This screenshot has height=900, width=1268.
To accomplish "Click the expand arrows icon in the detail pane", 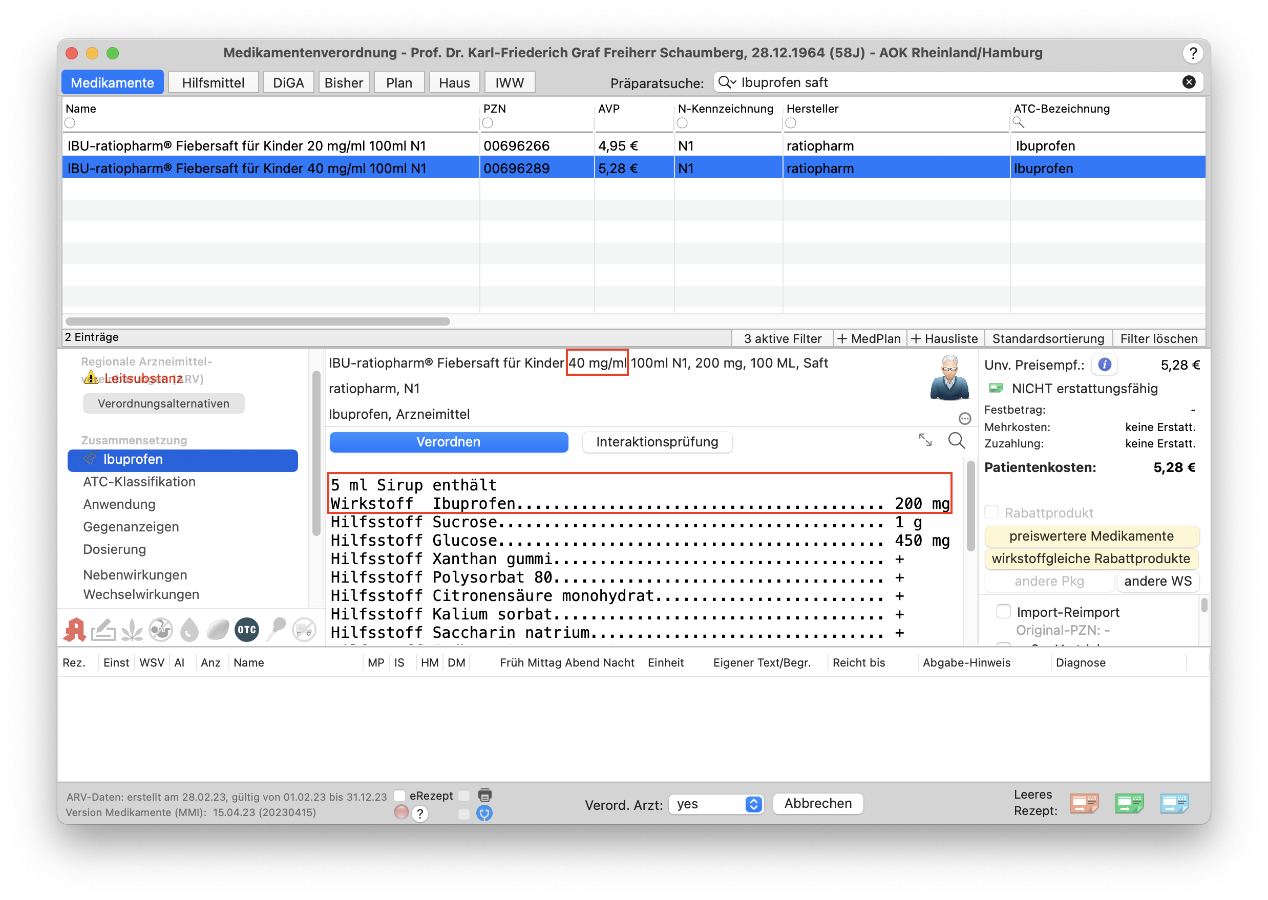I will (x=925, y=440).
